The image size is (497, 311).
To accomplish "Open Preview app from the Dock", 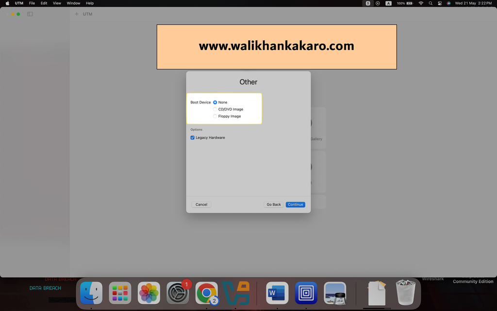I will (335, 293).
